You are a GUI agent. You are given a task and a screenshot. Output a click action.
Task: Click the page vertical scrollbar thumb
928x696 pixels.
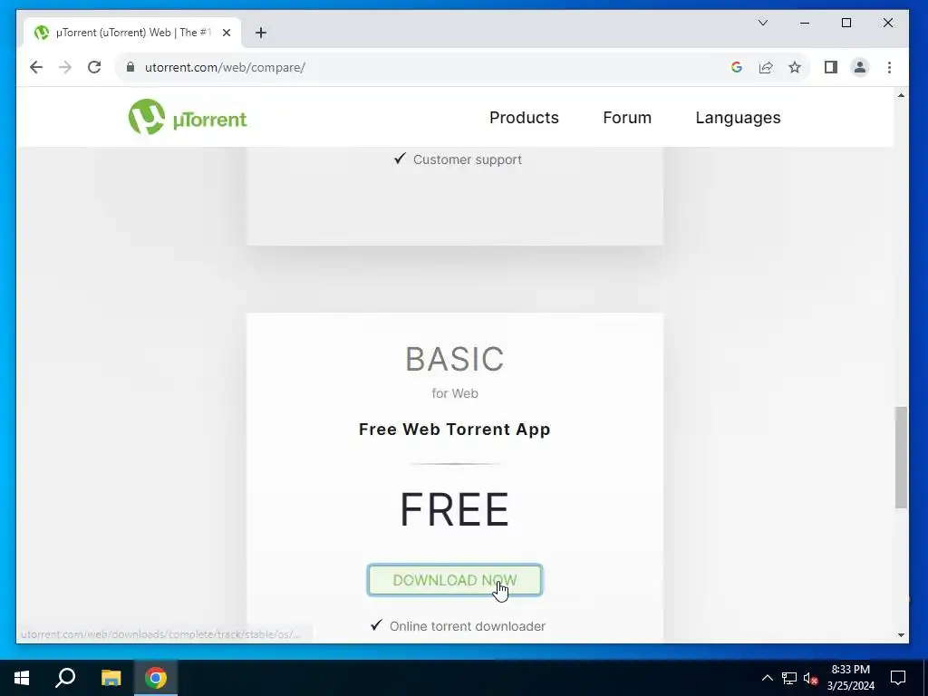[x=901, y=457]
